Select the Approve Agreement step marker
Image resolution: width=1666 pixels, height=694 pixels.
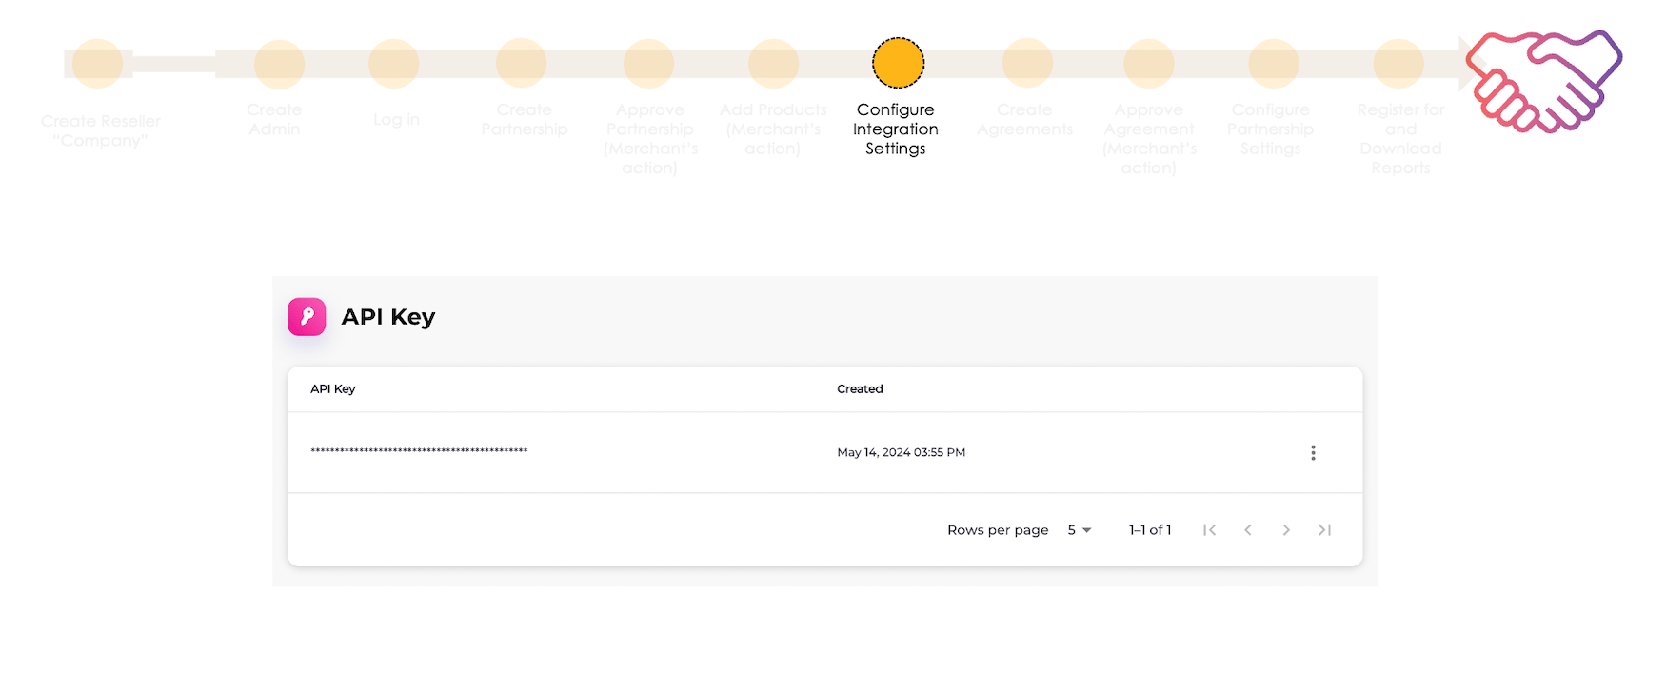click(x=1149, y=64)
